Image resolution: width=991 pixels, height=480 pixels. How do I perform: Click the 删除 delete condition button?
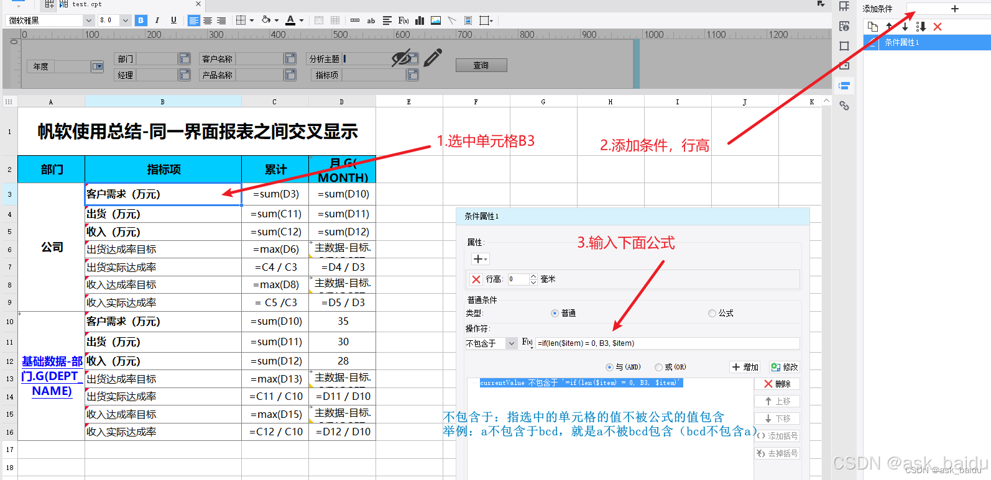pyautogui.click(x=777, y=384)
